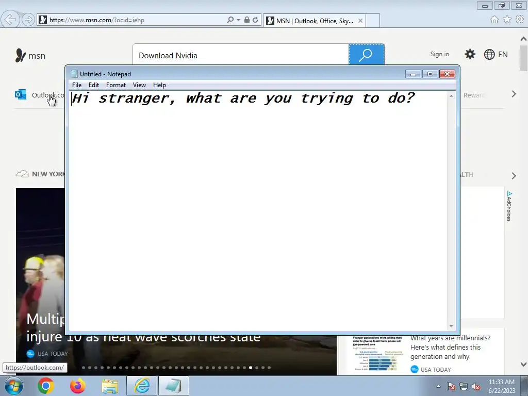Open the address bar dropdown arrow
Image resolution: width=528 pixels, height=396 pixels.
click(x=238, y=20)
